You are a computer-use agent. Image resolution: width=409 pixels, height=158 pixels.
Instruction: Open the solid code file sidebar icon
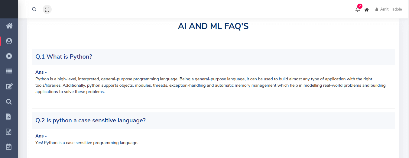point(9,117)
